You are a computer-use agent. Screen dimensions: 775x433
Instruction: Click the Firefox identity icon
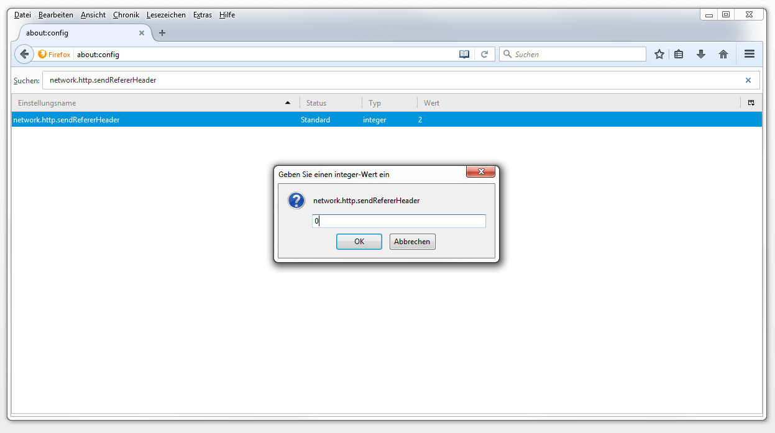[x=54, y=54]
